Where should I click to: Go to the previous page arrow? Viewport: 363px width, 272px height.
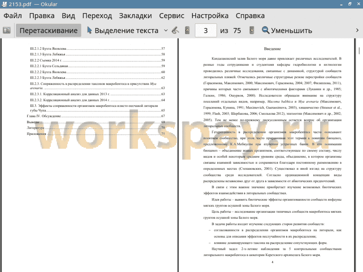187,31
